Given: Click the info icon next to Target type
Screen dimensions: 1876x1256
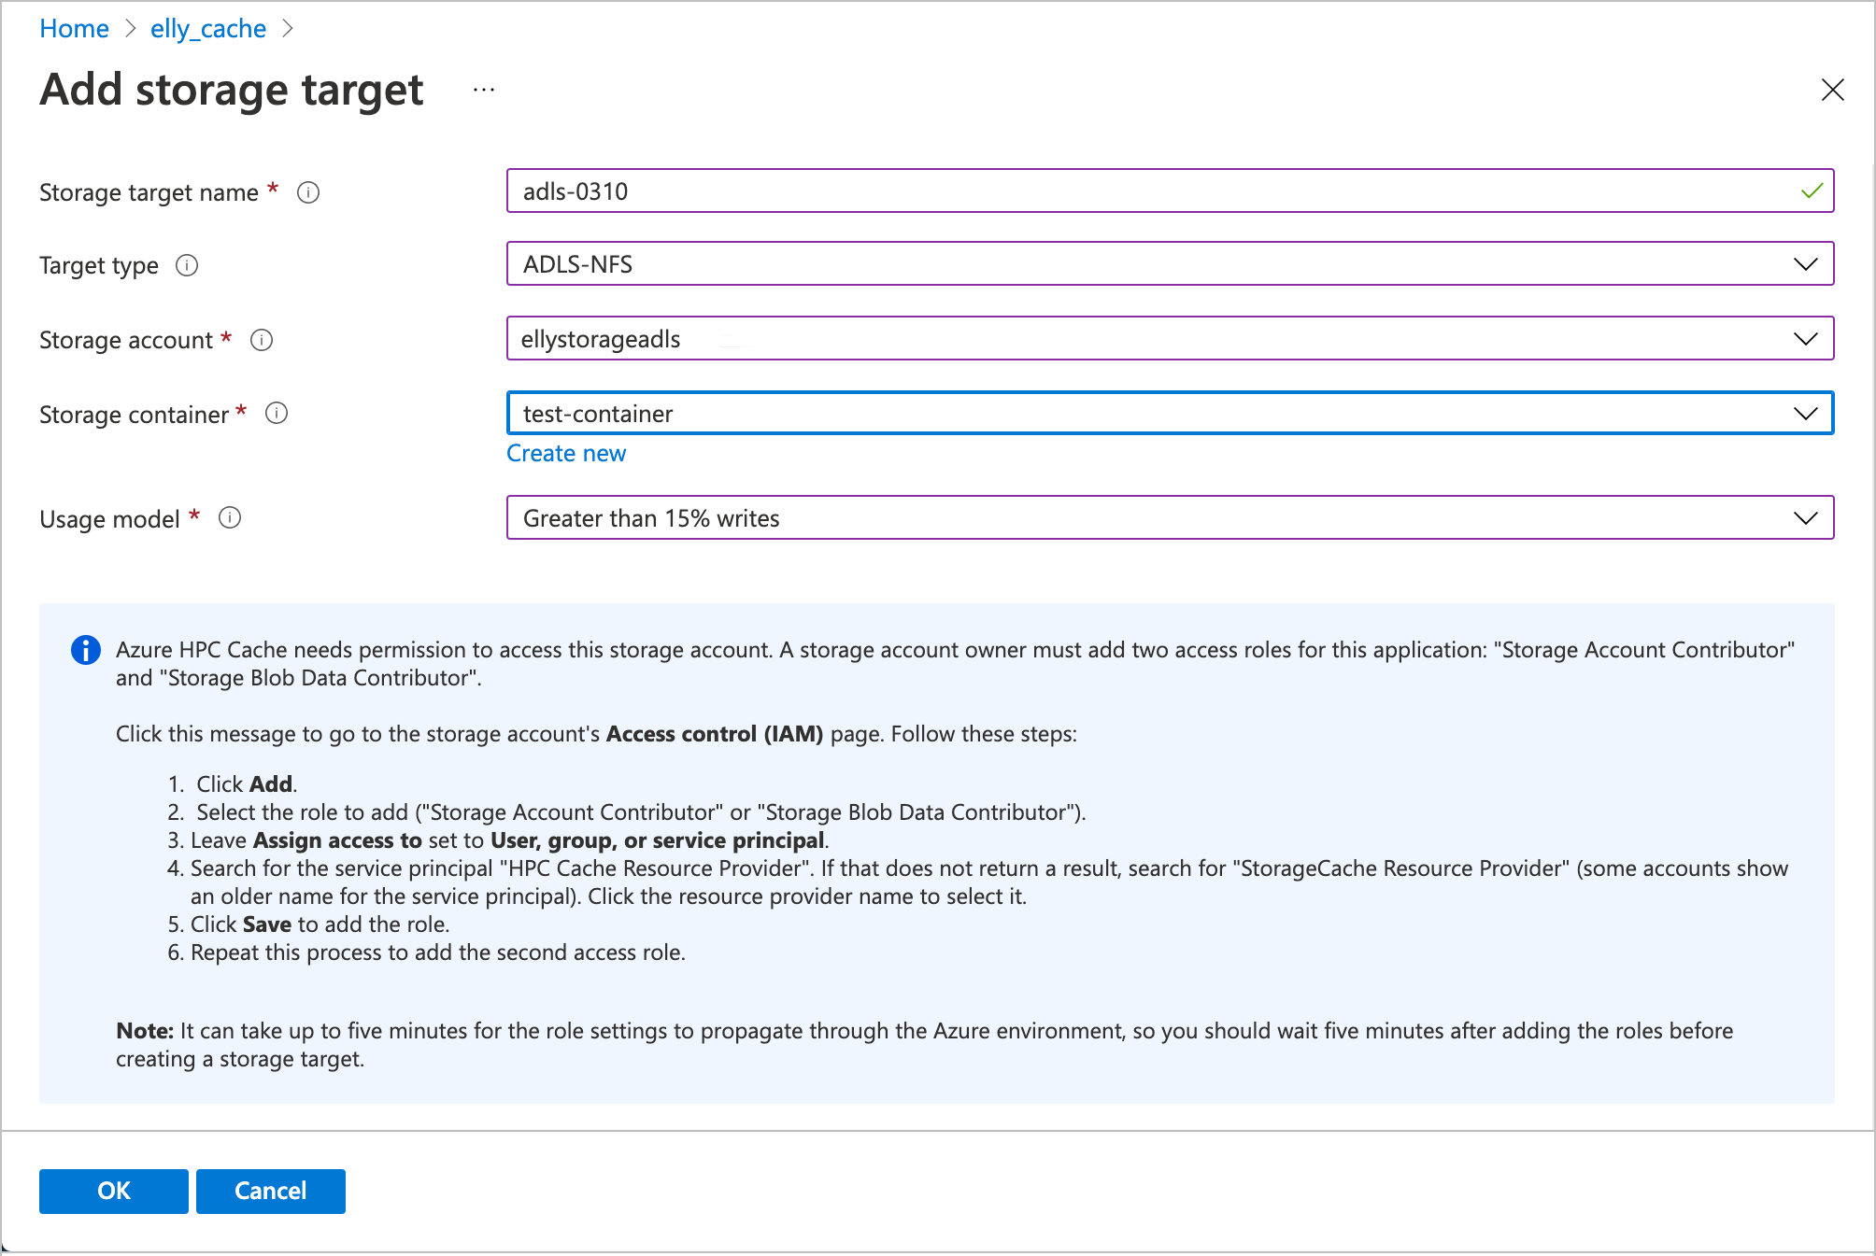Looking at the screenshot, I should (191, 265).
